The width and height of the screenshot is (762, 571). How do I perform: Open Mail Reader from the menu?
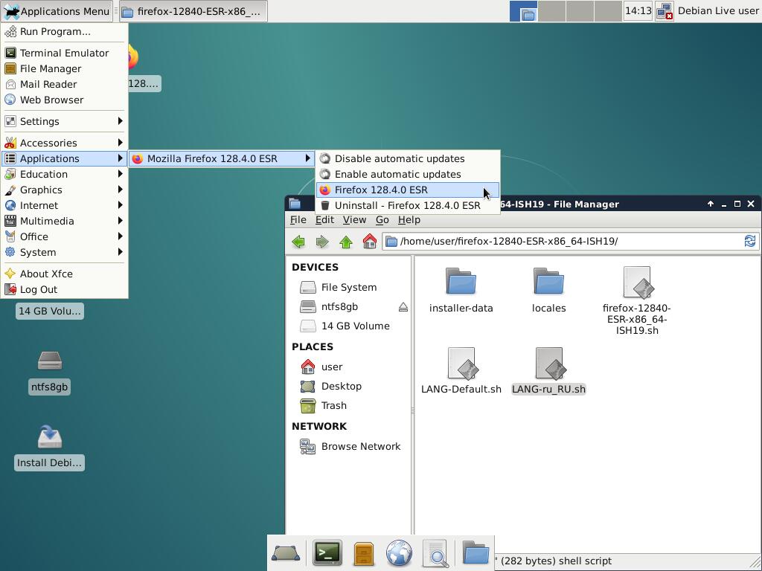pyautogui.click(x=64, y=84)
